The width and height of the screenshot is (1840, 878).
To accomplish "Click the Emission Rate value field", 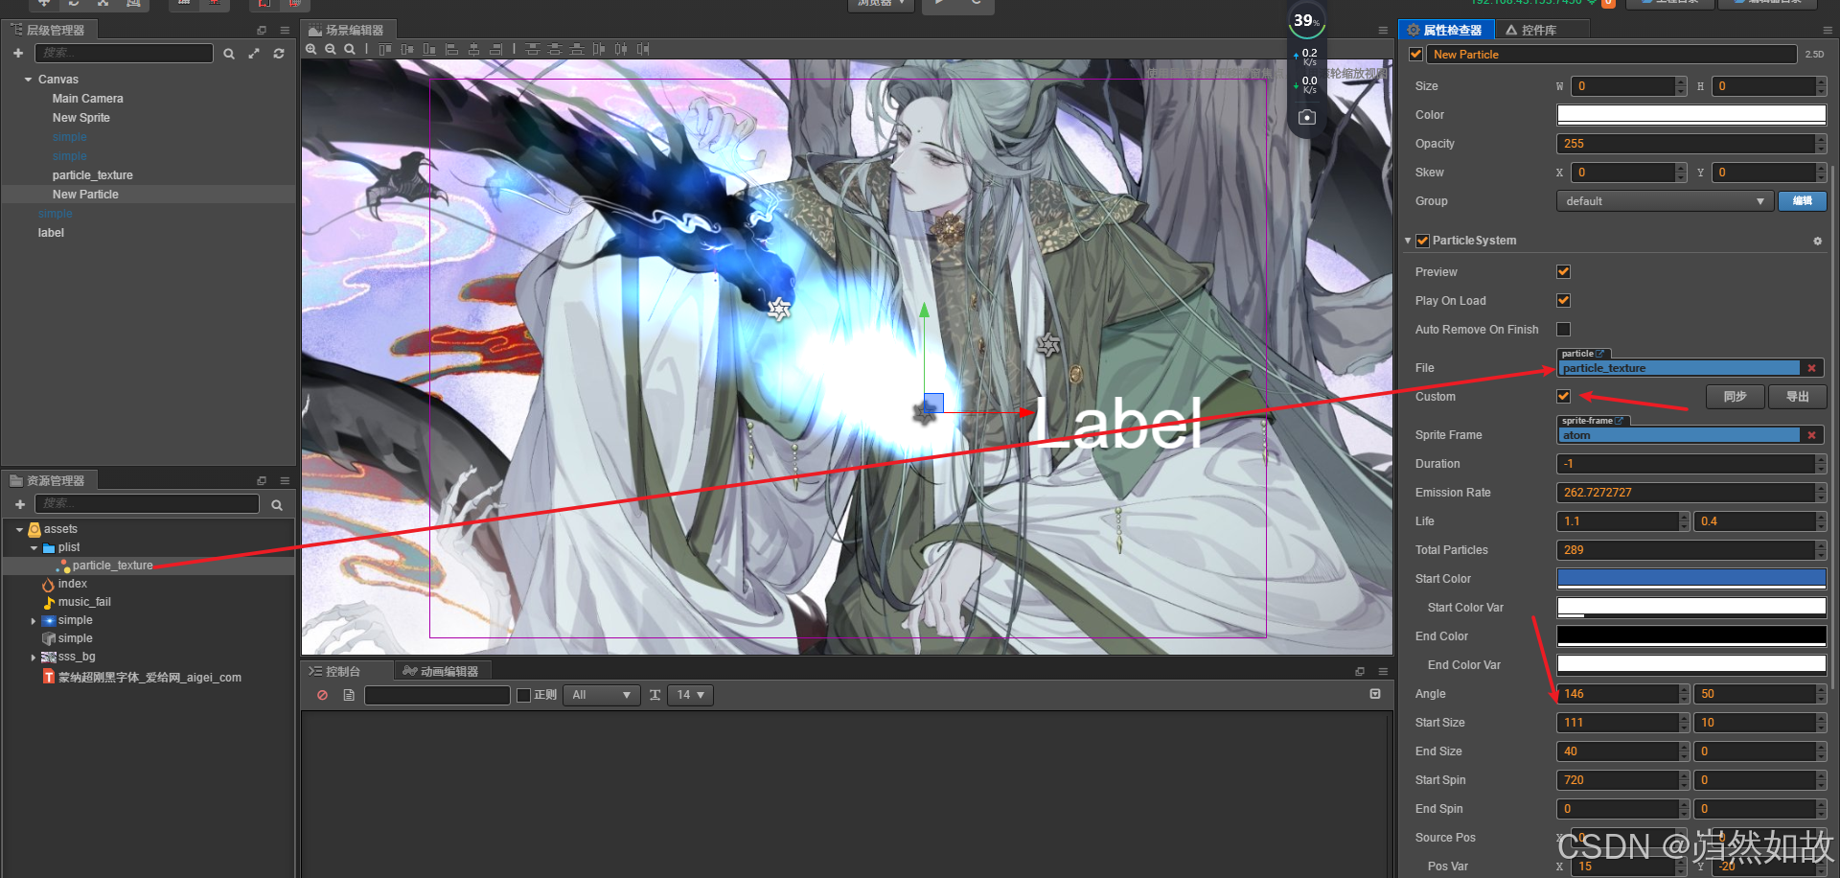I will point(1691,493).
